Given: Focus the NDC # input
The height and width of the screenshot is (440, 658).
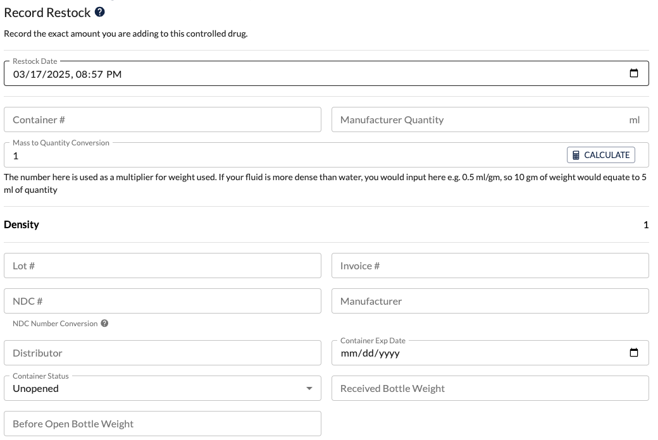Looking at the screenshot, I should pos(163,301).
